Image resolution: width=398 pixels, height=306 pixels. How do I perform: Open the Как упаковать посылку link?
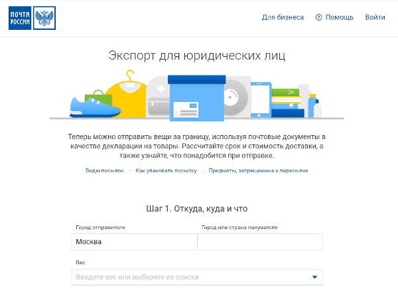click(x=166, y=170)
